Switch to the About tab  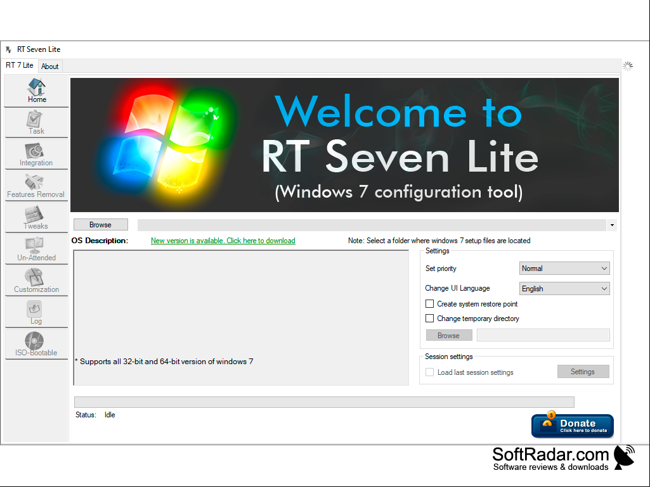pos(49,66)
